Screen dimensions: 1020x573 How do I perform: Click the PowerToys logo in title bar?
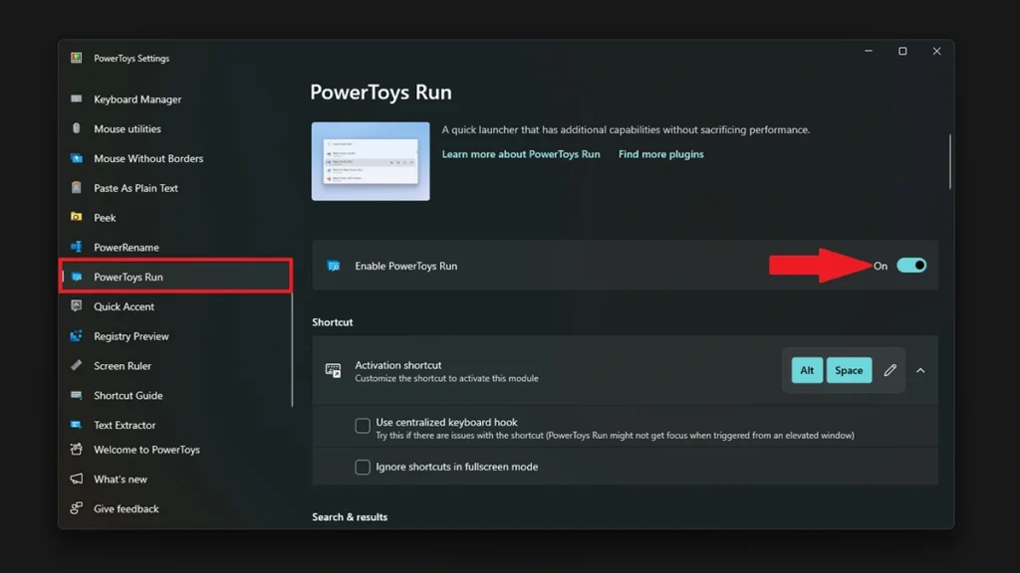pyautogui.click(x=76, y=58)
